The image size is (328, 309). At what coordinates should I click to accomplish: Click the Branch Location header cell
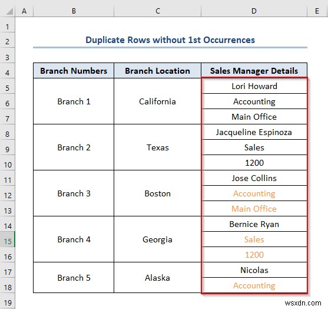click(157, 71)
